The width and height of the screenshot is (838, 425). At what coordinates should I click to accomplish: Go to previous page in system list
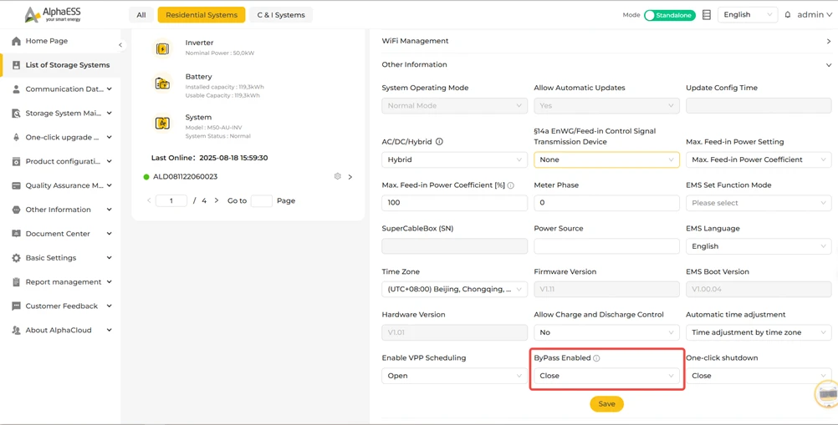coord(149,200)
